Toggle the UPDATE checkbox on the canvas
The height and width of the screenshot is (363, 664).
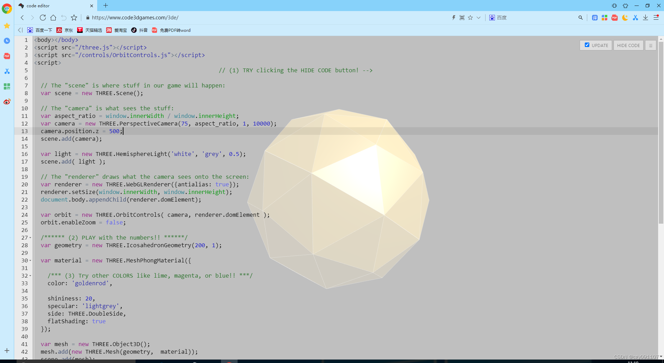pos(587,45)
